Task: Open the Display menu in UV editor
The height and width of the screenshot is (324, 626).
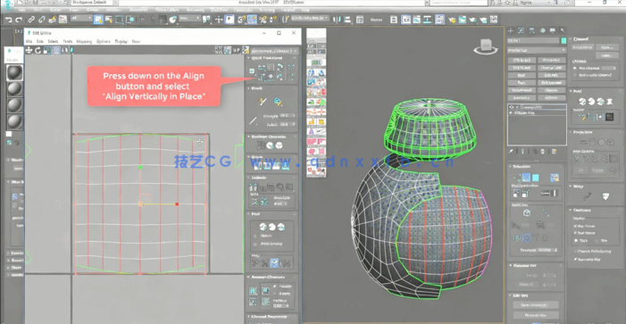Action: tap(121, 41)
